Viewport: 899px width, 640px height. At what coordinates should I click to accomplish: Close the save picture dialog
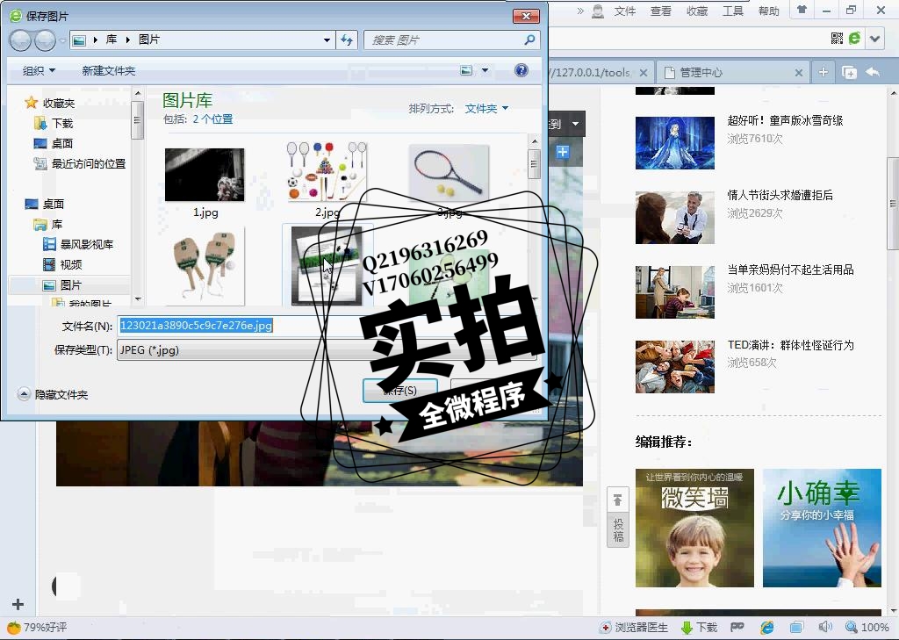click(x=526, y=16)
